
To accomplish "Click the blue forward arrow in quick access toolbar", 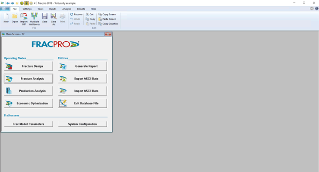I will pyautogui.click(x=12, y=3).
